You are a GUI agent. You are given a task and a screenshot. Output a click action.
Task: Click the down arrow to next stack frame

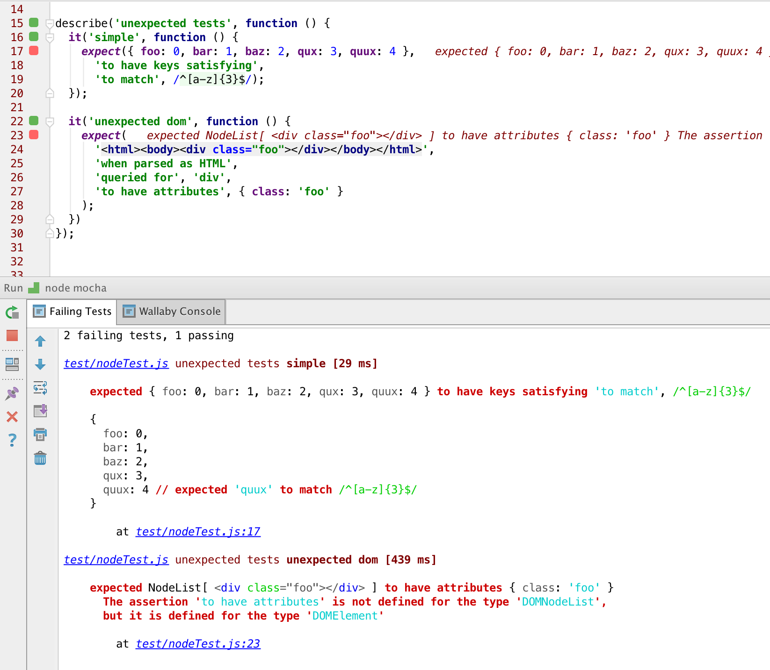(x=40, y=364)
